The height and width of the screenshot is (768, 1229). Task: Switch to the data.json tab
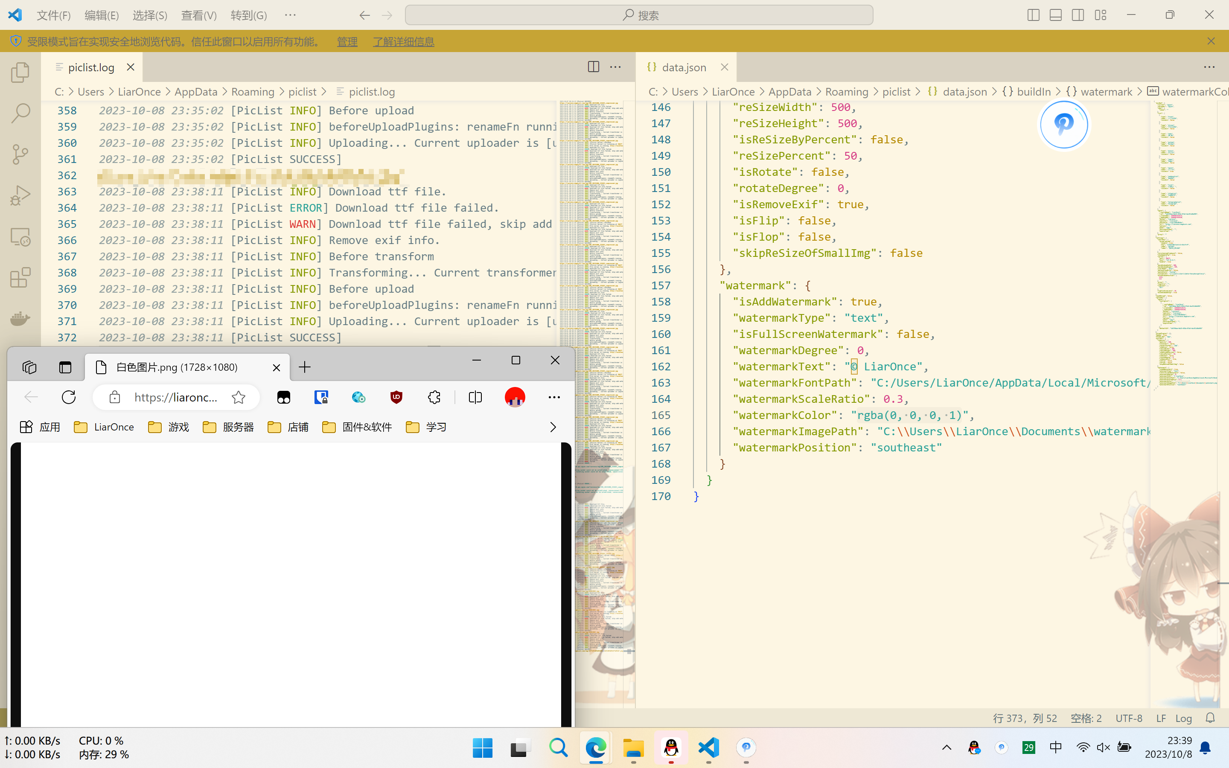tap(684, 67)
